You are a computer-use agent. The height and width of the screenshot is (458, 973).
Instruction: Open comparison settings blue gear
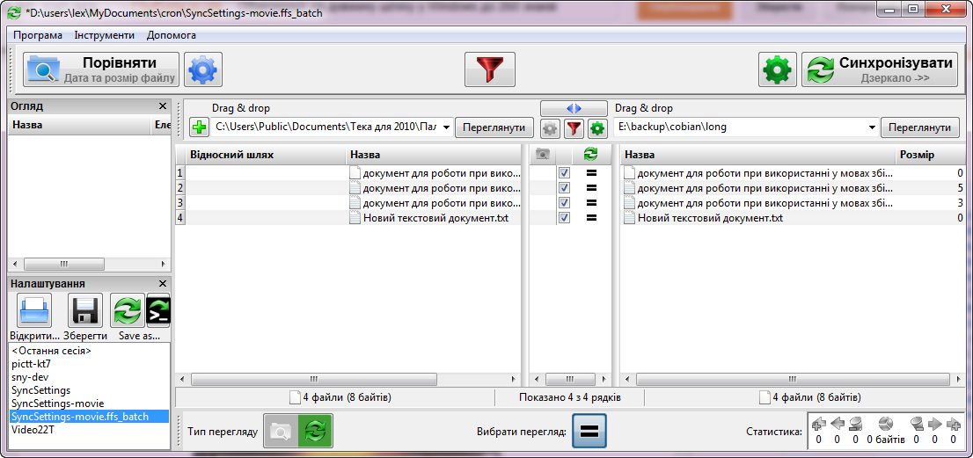click(204, 69)
